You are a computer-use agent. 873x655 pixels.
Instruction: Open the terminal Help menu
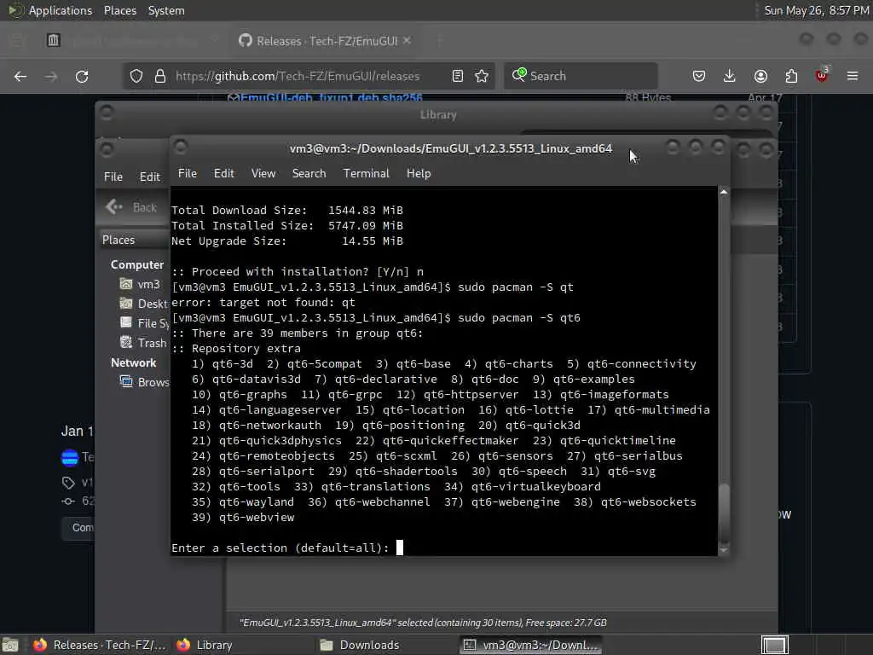pos(419,173)
